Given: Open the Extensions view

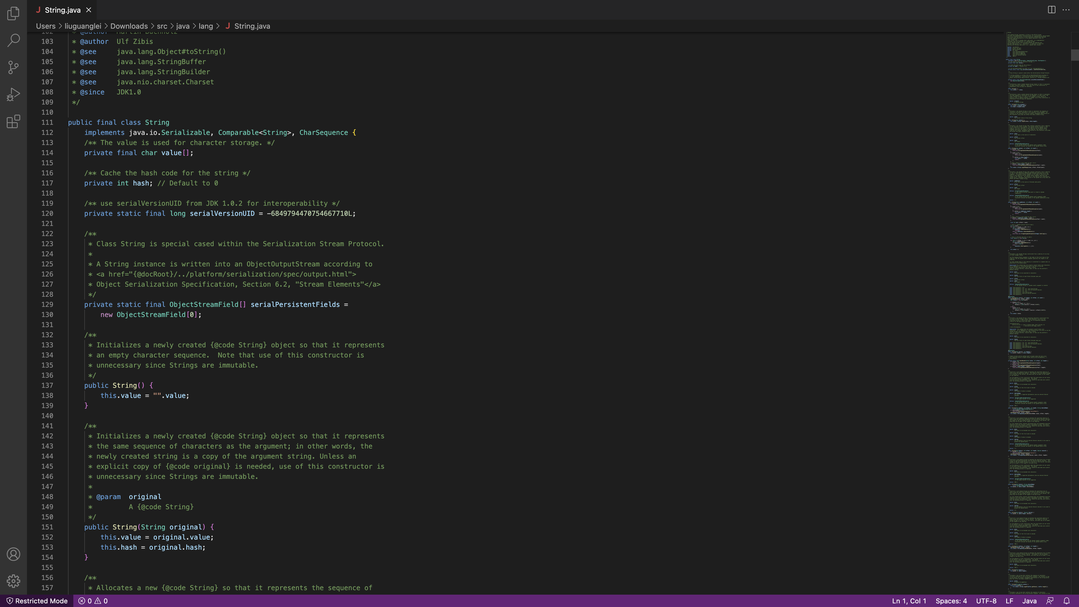Looking at the screenshot, I should pyautogui.click(x=13, y=121).
